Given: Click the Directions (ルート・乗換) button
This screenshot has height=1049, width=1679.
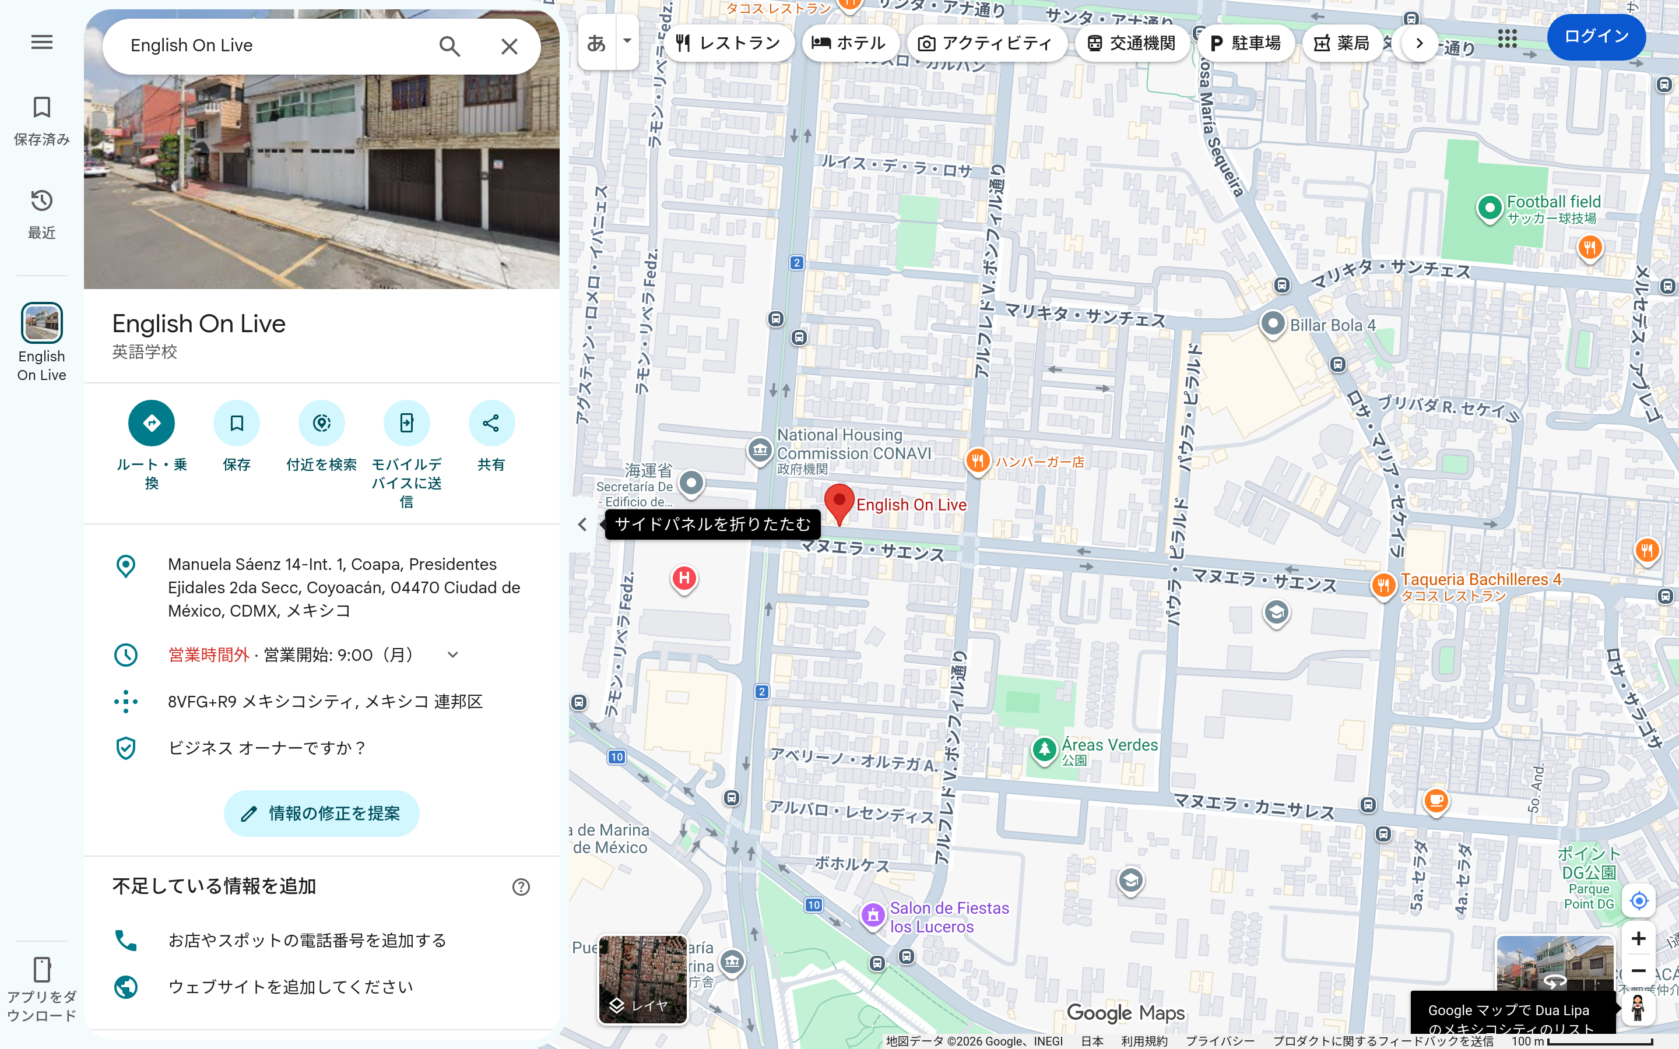Looking at the screenshot, I should coord(151,423).
